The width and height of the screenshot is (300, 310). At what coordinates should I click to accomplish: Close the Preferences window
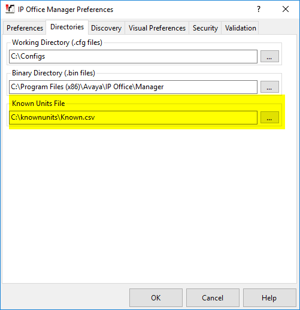pyautogui.click(x=286, y=9)
